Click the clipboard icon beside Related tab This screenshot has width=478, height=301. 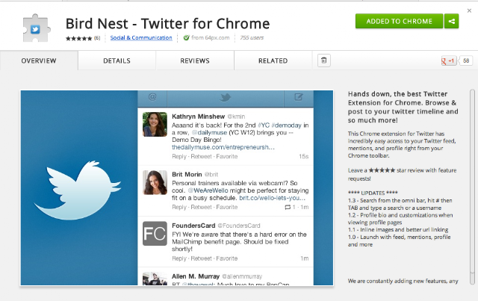[x=323, y=60]
